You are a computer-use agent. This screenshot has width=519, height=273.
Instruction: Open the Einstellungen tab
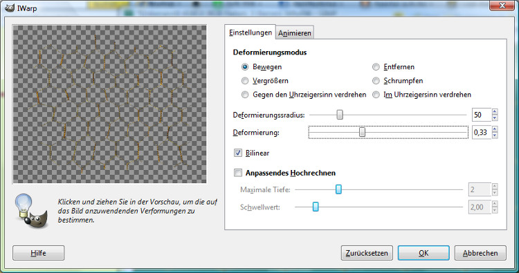(251, 32)
